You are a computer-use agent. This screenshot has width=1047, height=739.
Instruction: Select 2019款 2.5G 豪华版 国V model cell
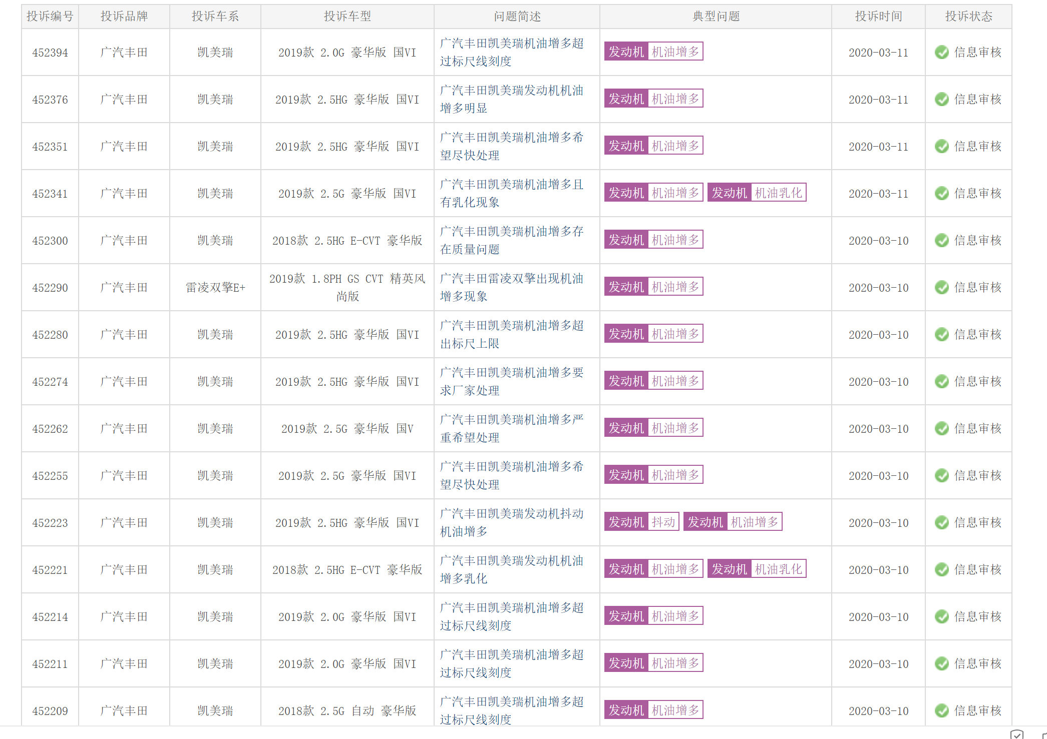tap(347, 429)
